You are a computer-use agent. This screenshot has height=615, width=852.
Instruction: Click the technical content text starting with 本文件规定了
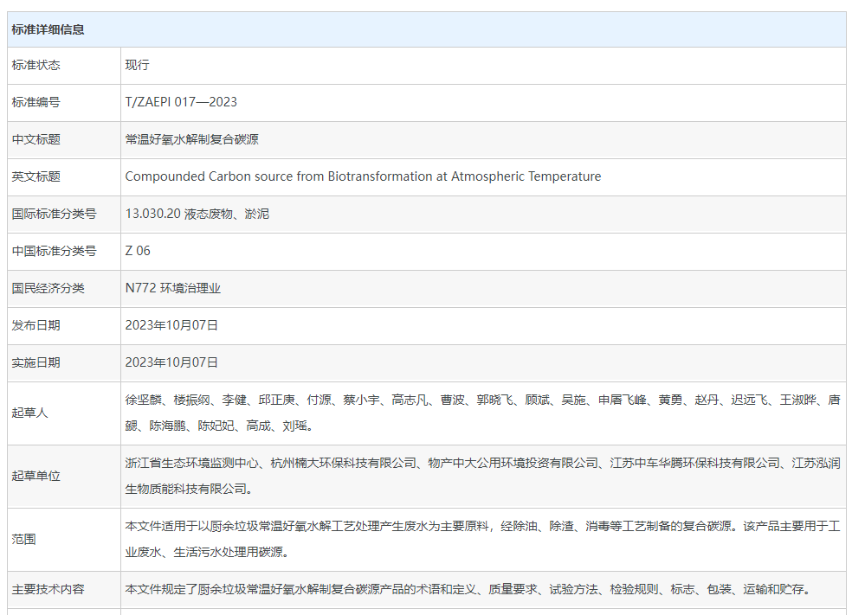tap(468, 589)
